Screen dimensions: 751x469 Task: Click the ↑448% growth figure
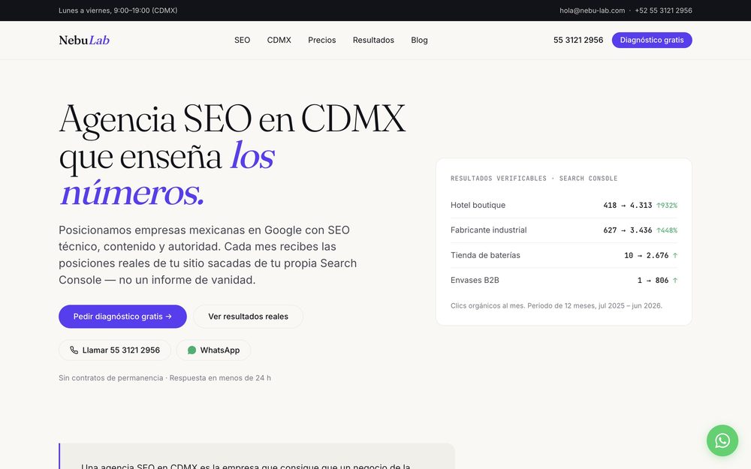(x=667, y=230)
